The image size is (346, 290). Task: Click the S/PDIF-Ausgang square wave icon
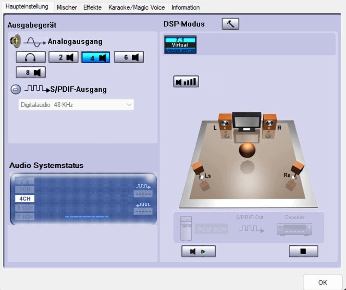pyautogui.click(x=37, y=89)
